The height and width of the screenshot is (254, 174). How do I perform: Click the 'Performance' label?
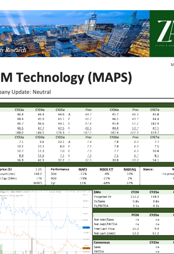tap(60, 169)
